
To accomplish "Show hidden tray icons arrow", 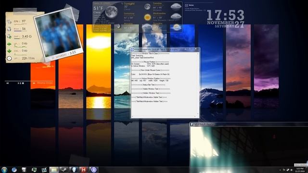I will tap(280, 170).
